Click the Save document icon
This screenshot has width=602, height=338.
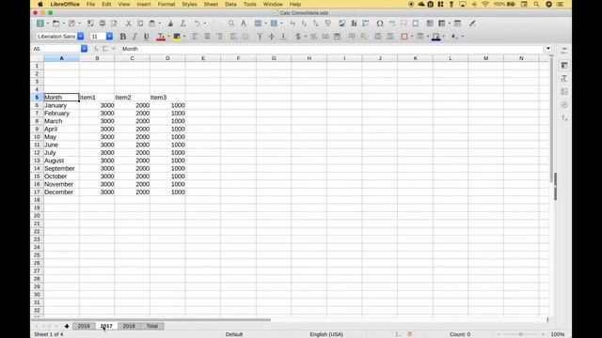[x=71, y=23]
